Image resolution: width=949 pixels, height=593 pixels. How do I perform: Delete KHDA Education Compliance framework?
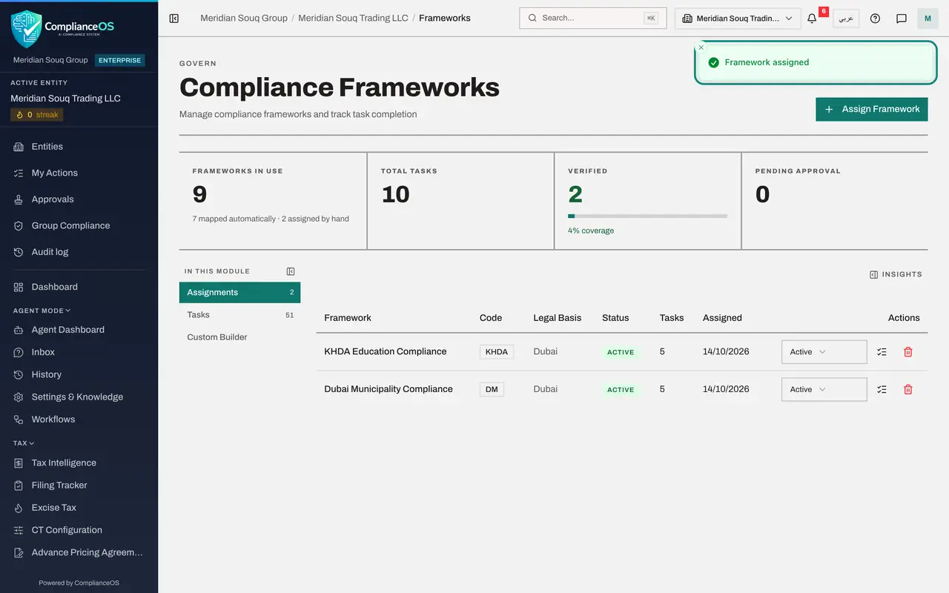coord(908,352)
